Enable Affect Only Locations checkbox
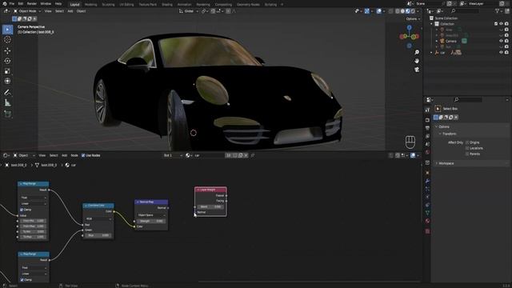The width and height of the screenshot is (512, 288). (467, 148)
